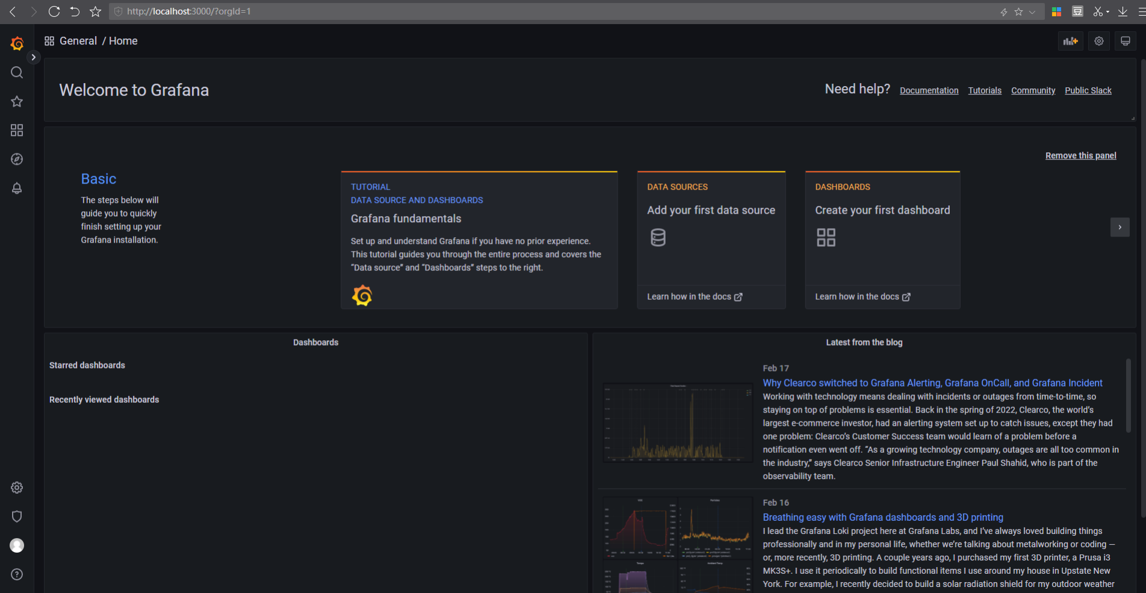
Task: Click the lightning bolt icon in the address bar
Action: 1003,11
